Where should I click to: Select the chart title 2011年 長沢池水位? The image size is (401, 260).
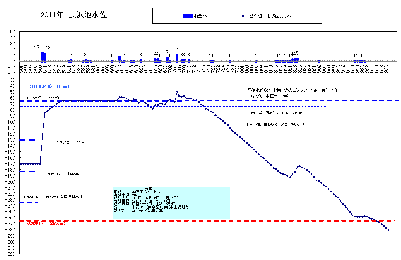[x=73, y=15]
